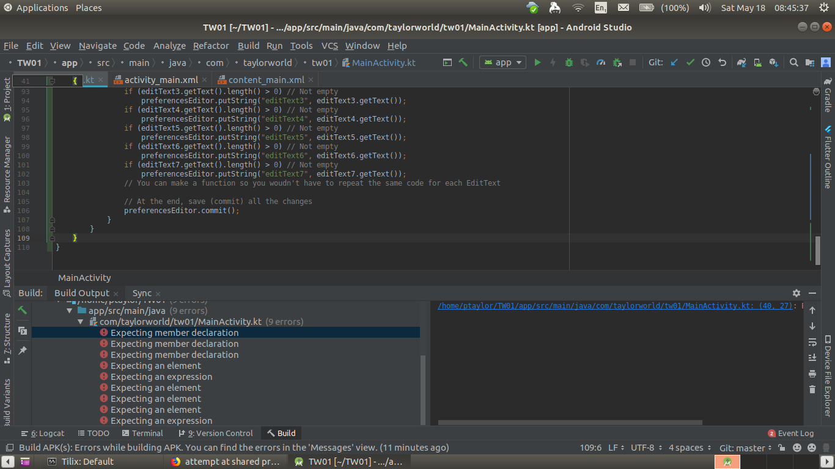Open the Refactor menu
Image resolution: width=835 pixels, height=469 pixels.
point(211,46)
